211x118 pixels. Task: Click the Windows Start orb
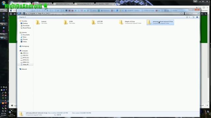4,3
